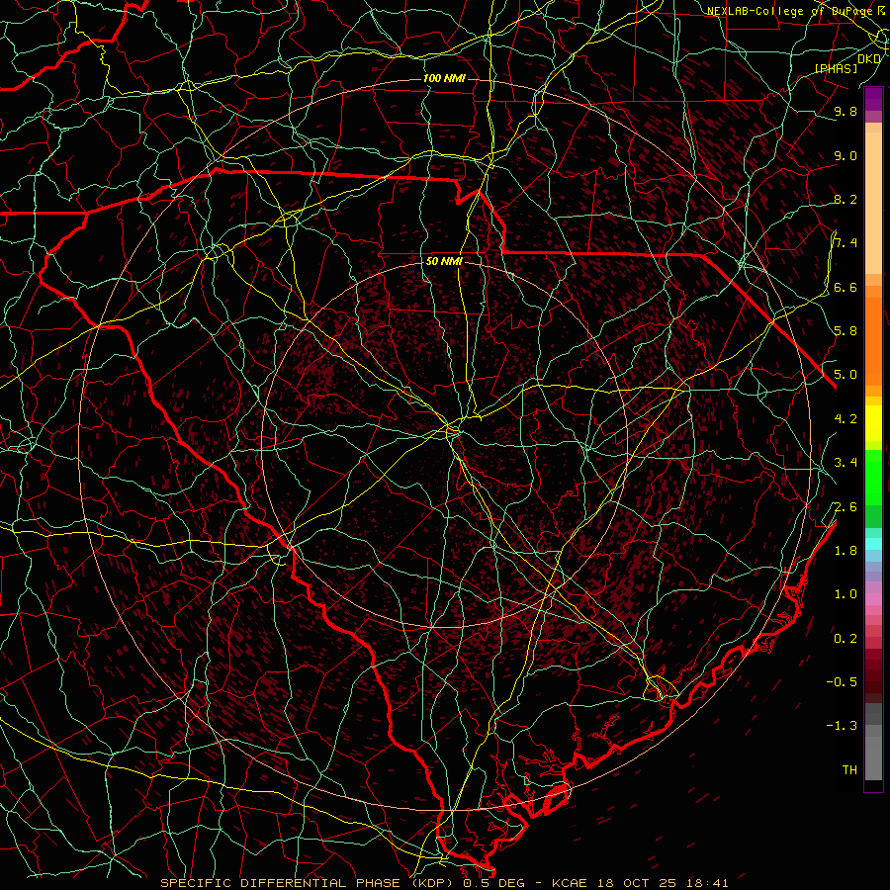The height and width of the screenshot is (890, 890).
Task: Click the bright green color bar segment
Action: [873, 476]
